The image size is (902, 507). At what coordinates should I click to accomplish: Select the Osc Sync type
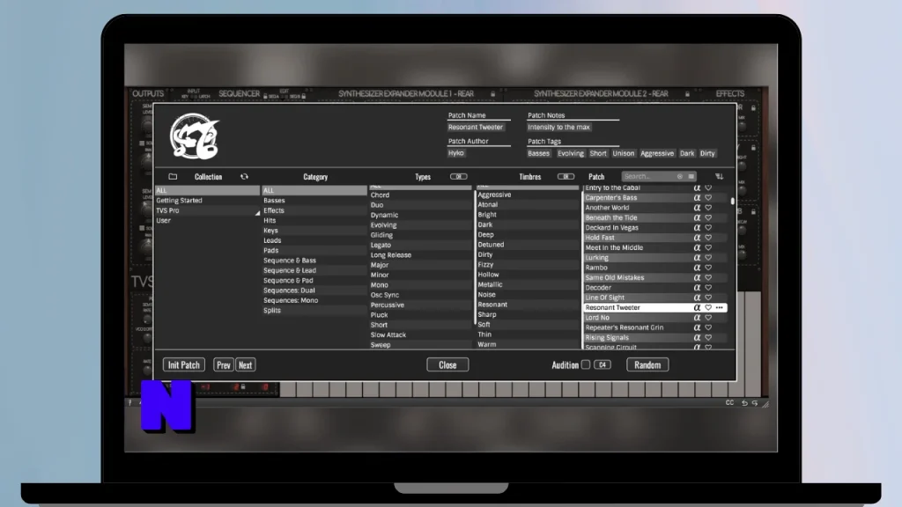[x=420, y=295]
